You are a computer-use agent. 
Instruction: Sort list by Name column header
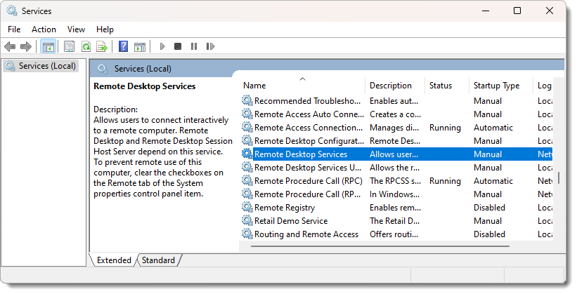pyautogui.click(x=302, y=86)
